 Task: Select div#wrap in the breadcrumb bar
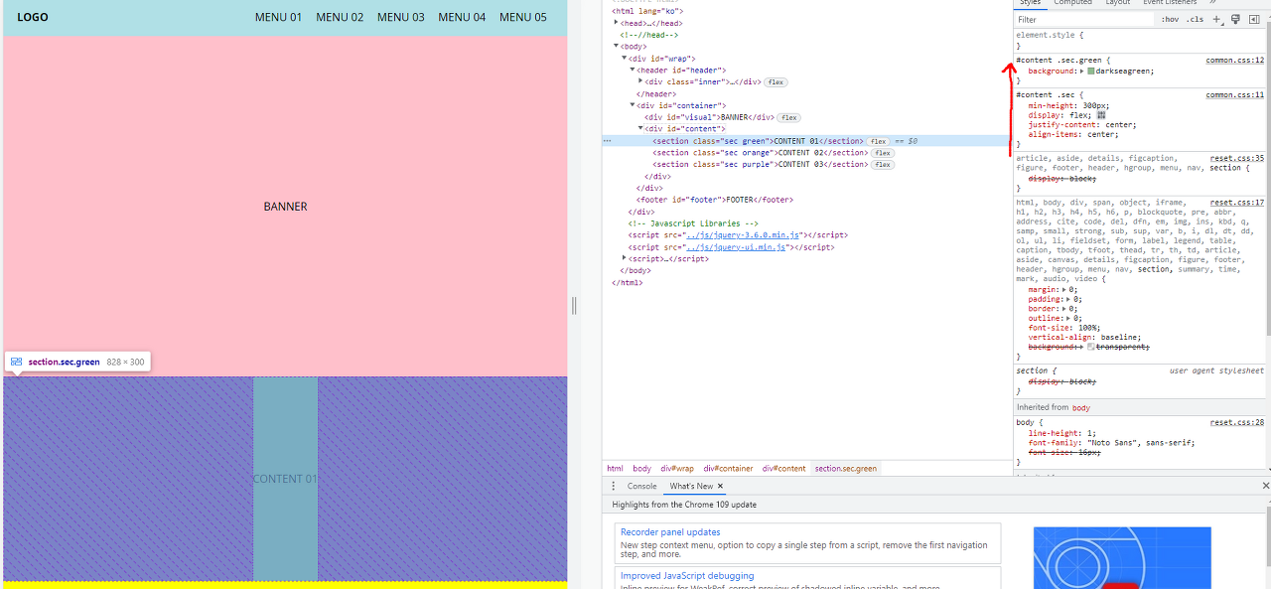click(679, 468)
